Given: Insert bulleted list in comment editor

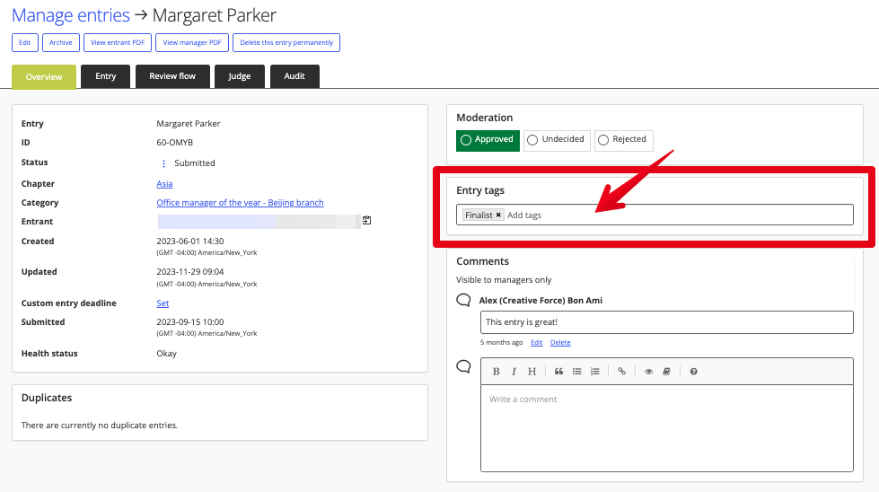Looking at the screenshot, I should coord(576,372).
